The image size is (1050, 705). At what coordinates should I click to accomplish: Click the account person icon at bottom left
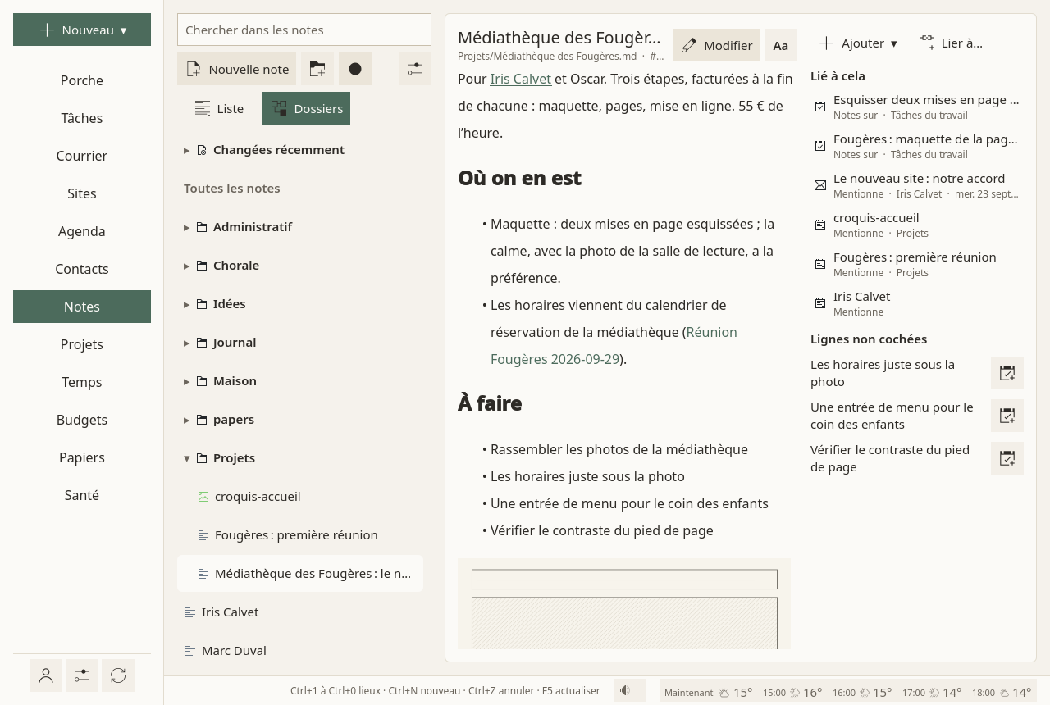click(46, 675)
